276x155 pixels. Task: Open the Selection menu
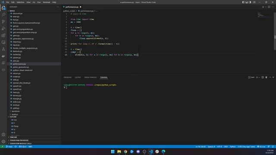tap(20, 2)
